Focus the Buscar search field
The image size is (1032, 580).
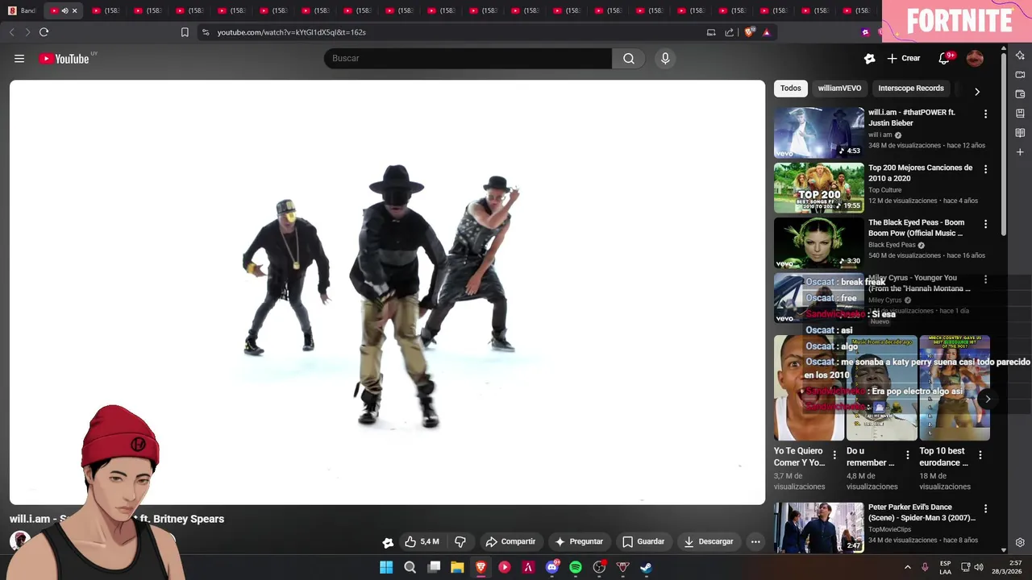click(x=468, y=58)
